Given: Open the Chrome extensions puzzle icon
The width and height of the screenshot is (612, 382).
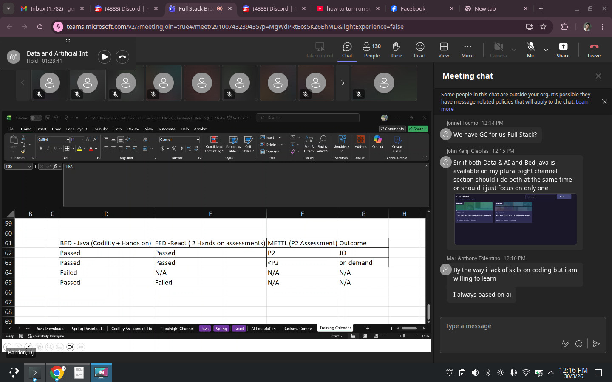Looking at the screenshot, I should pyautogui.click(x=564, y=27).
